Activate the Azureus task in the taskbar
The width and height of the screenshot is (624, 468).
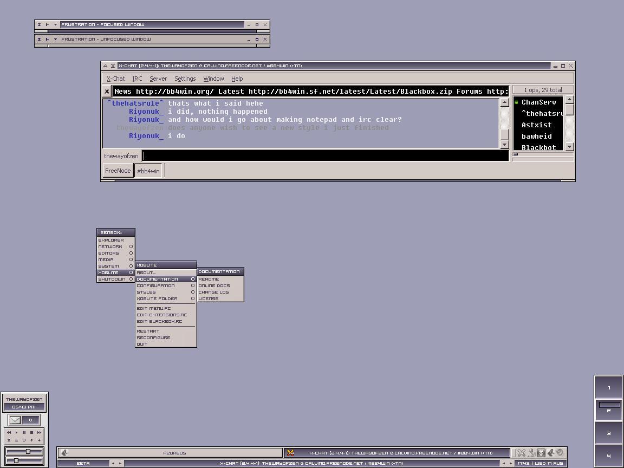(x=170, y=453)
